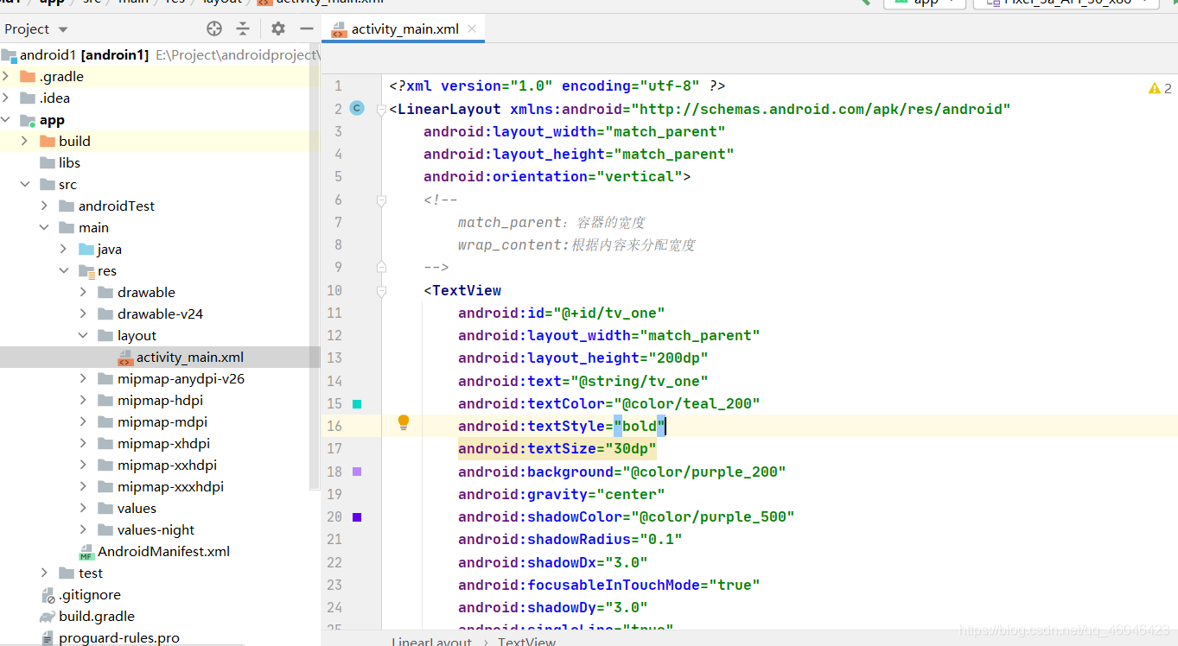1178x646 pixels.
Task: Expand the build folder
Action: point(25,141)
